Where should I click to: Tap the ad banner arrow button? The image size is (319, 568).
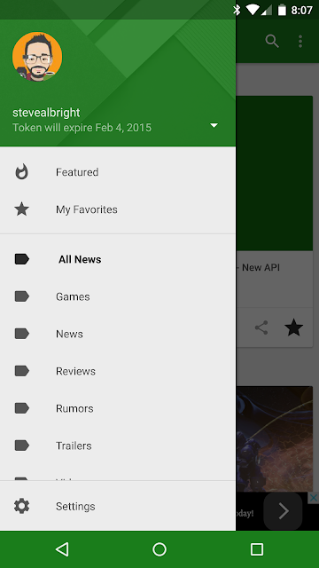pyautogui.click(x=283, y=511)
